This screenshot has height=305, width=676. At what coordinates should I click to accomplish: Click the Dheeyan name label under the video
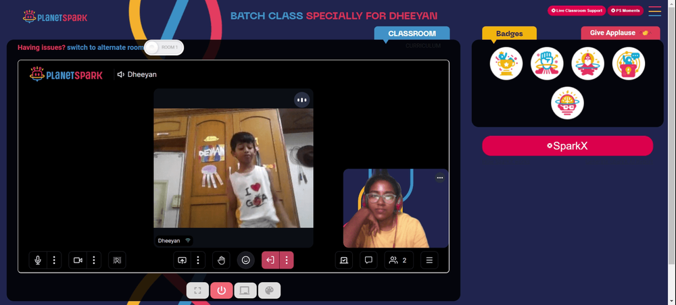tap(169, 240)
